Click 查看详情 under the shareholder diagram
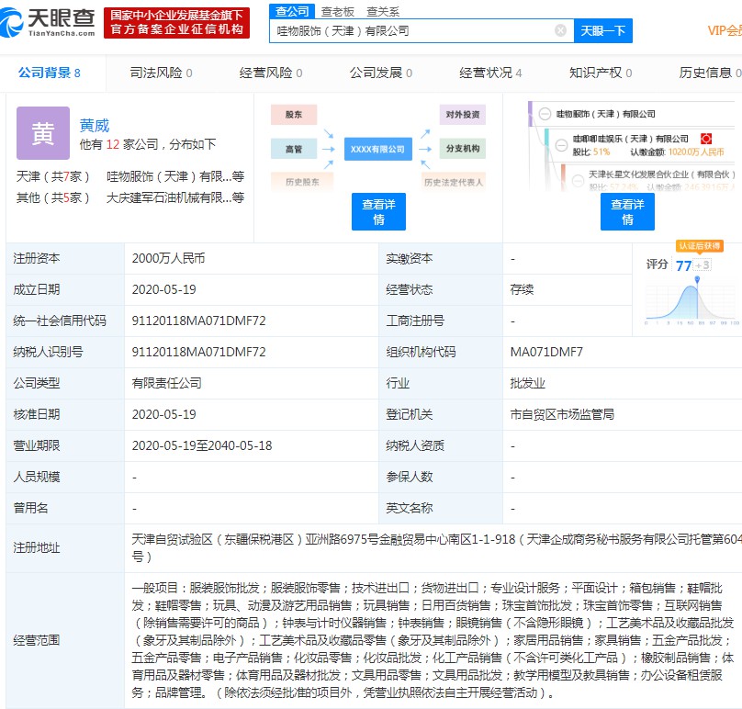742x709 pixels. click(x=378, y=211)
